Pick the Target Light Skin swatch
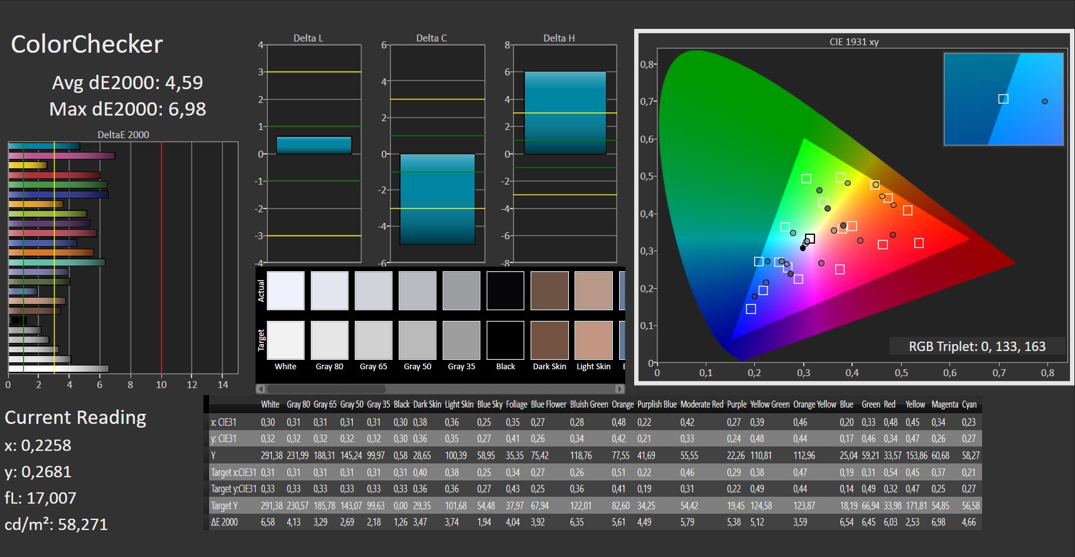The image size is (1075, 557). point(593,340)
